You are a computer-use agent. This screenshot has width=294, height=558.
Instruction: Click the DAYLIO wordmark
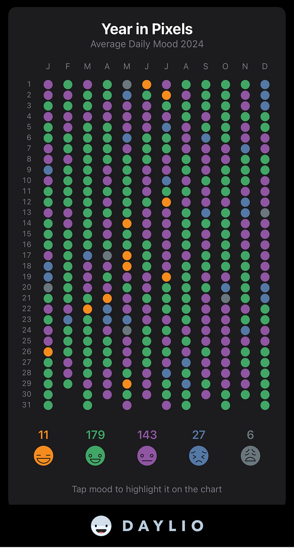coord(163,526)
